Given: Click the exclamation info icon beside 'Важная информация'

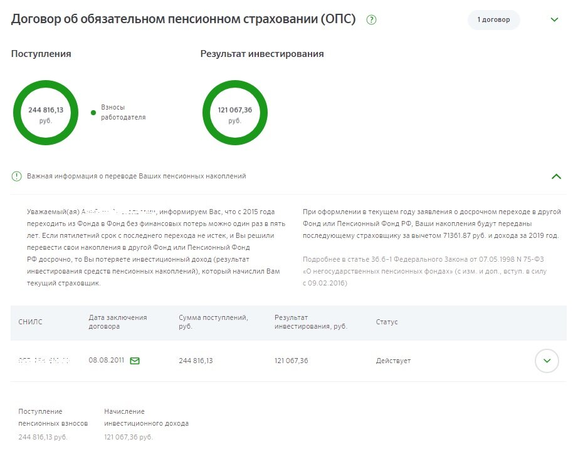Looking at the screenshot, I should [16, 177].
